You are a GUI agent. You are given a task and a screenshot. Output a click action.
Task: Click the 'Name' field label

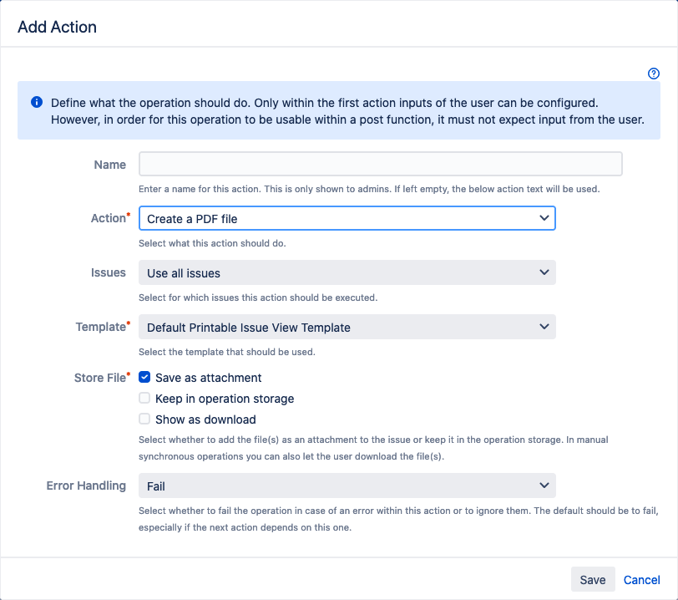pyautogui.click(x=110, y=165)
